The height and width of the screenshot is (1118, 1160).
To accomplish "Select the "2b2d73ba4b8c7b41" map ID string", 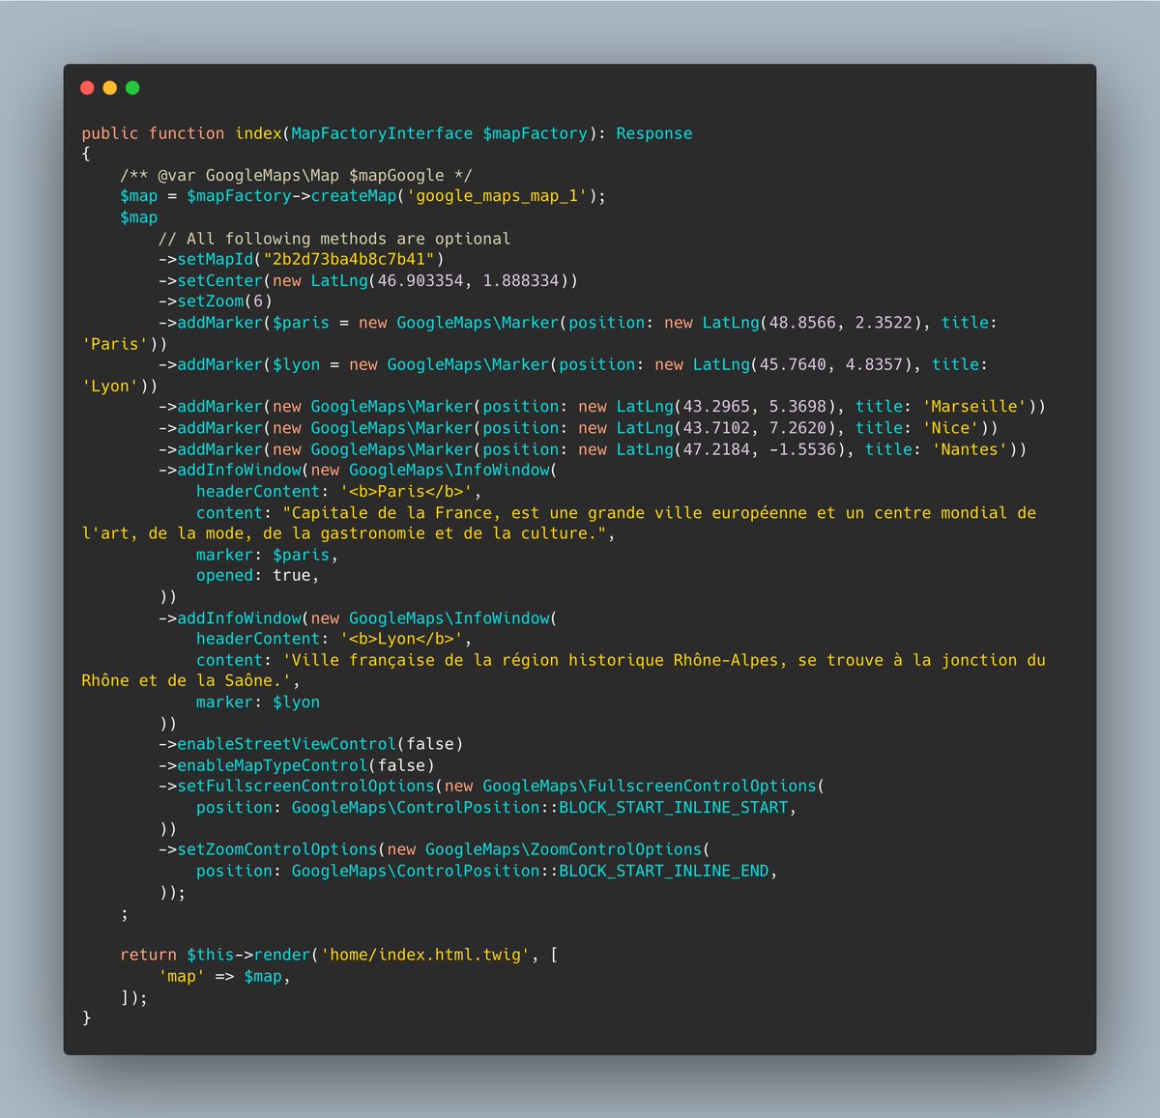I will coord(349,259).
